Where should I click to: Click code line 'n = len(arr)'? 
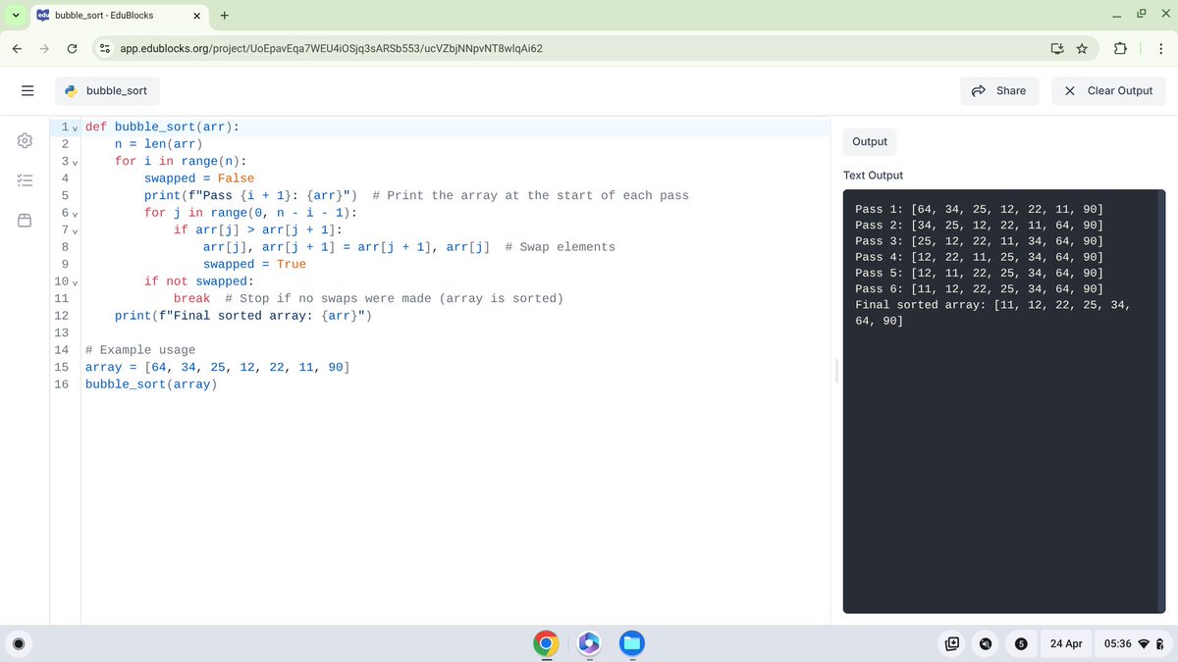[x=158, y=144]
